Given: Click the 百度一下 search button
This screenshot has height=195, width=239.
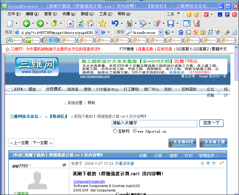Looking at the screenshot, I should (x=211, y=123).
